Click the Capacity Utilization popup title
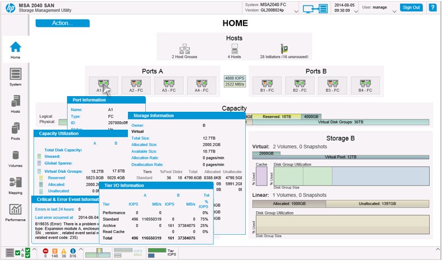This screenshot has width=443, height=261. pyautogui.click(x=59, y=134)
